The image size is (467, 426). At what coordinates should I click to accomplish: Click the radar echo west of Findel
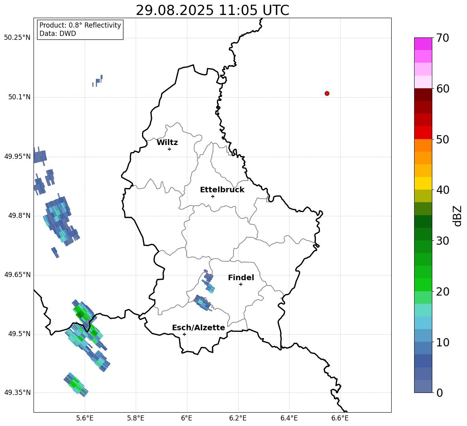tap(208, 281)
